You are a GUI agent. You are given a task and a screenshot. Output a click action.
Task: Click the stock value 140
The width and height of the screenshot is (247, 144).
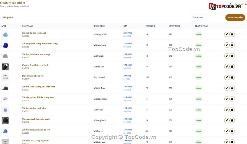[147, 77]
